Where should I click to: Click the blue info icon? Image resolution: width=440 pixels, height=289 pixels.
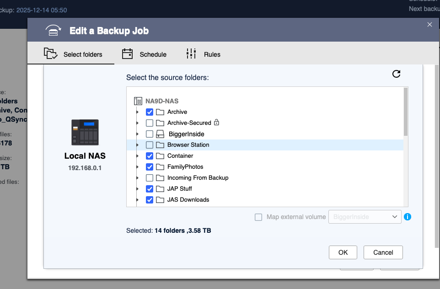tap(408, 217)
